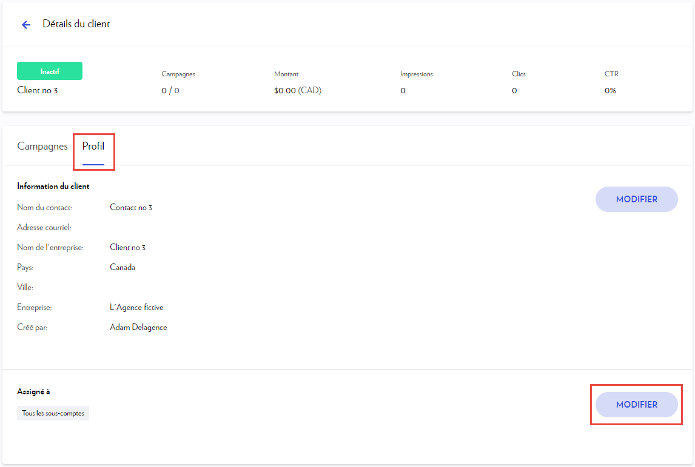Click the Assigné à heading
Image resolution: width=695 pixels, height=467 pixels.
pos(33,392)
